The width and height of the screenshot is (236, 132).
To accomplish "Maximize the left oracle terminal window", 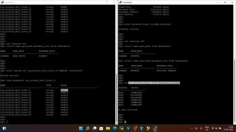I will tap(107, 3).
